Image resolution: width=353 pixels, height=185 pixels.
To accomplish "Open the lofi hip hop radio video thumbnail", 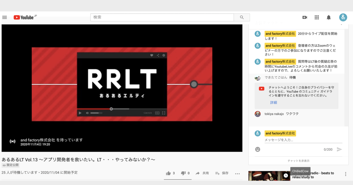I will 269,176.
